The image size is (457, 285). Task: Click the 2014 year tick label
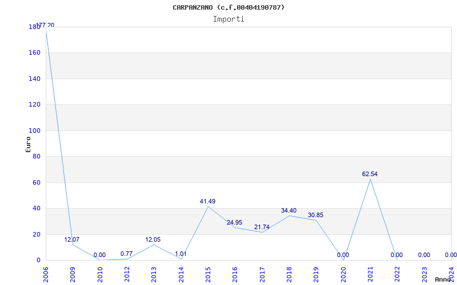[181, 275]
